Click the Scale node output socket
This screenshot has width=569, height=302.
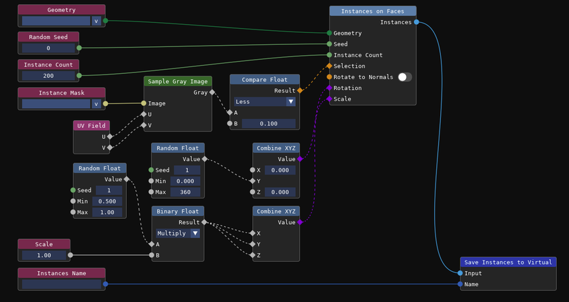[x=70, y=255]
